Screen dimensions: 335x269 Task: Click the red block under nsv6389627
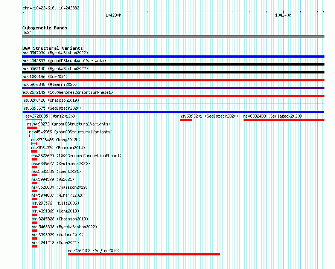(34, 167)
